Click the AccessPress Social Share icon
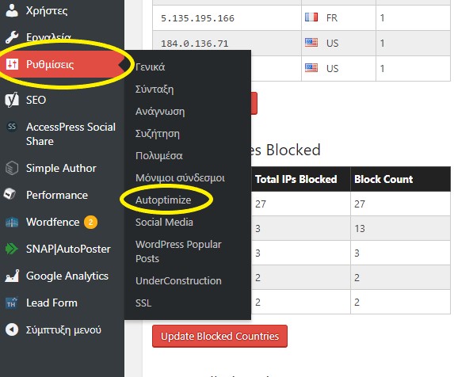Viewport: 454px width, 377px height. pos(12,127)
